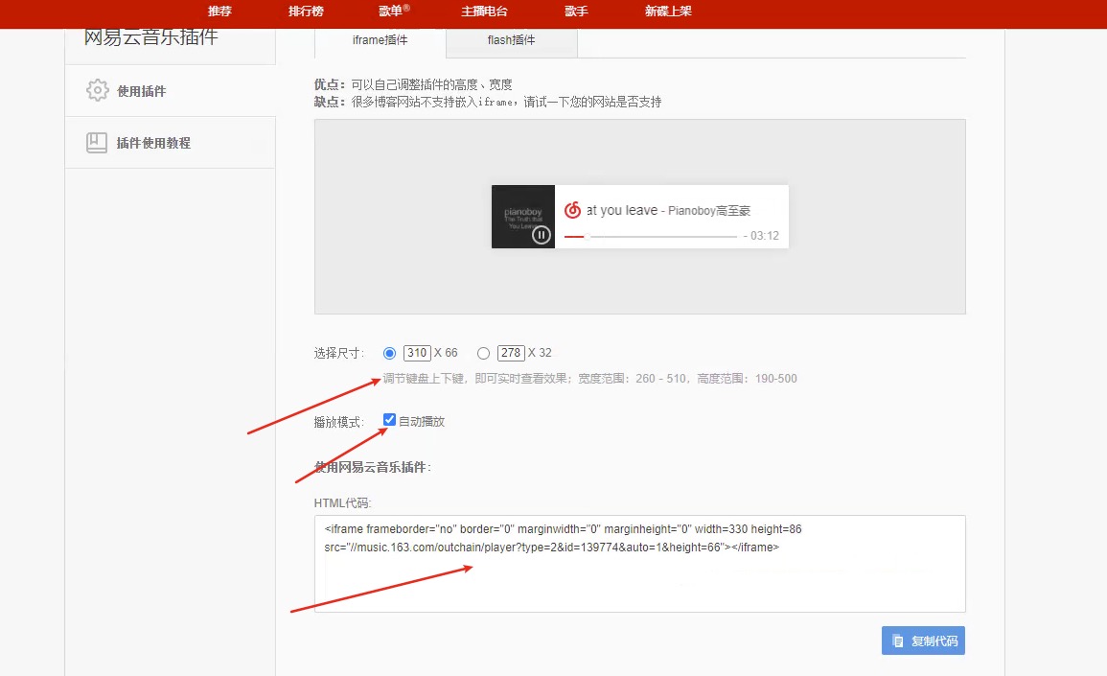The height and width of the screenshot is (676, 1107).
Task: Open 插件使用教程 in the sidebar
Action: (171, 143)
